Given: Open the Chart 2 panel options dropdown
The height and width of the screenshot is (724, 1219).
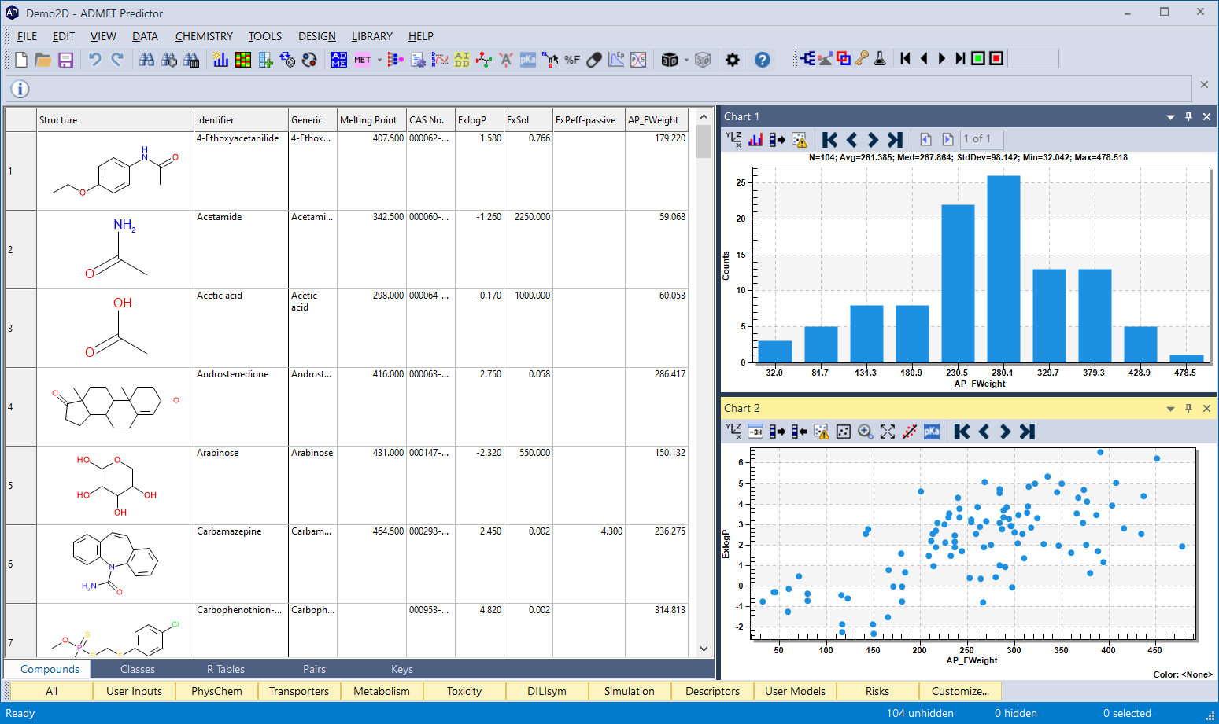Looking at the screenshot, I should click(x=1170, y=409).
